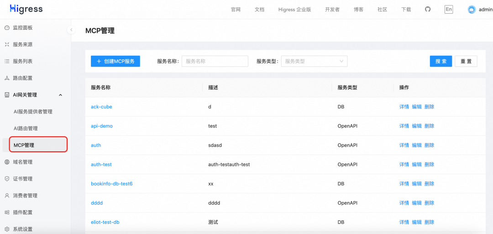Screen dimensions: 493x234
Task: Click the admin user avatar icon
Action: coord(472,10)
